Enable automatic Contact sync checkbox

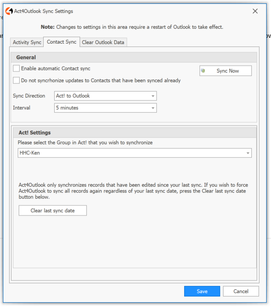pyautogui.click(x=16, y=68)
